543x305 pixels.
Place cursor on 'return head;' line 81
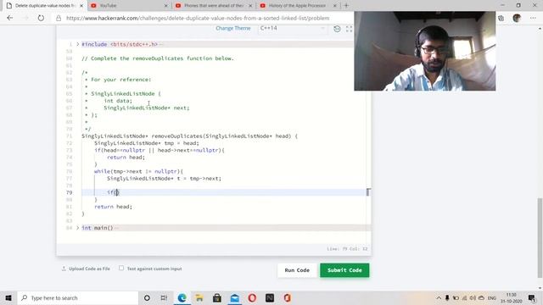click(x=113, y=207)
